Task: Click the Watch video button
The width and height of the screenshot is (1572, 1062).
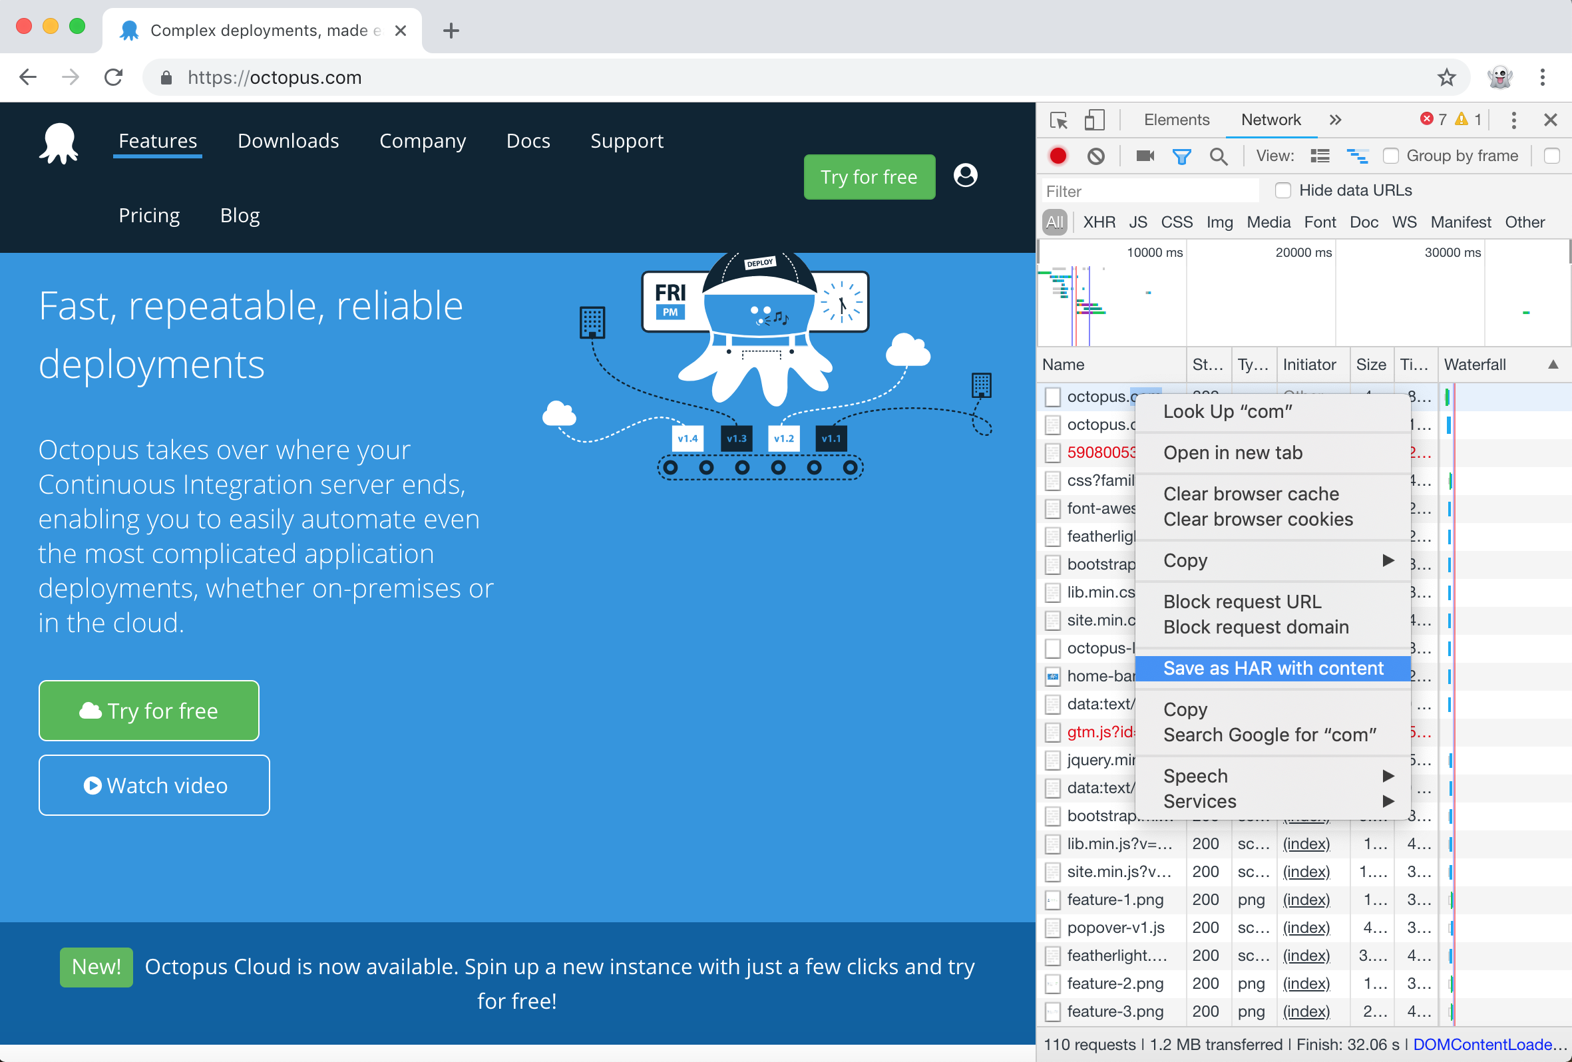Action: click(154, 785)
